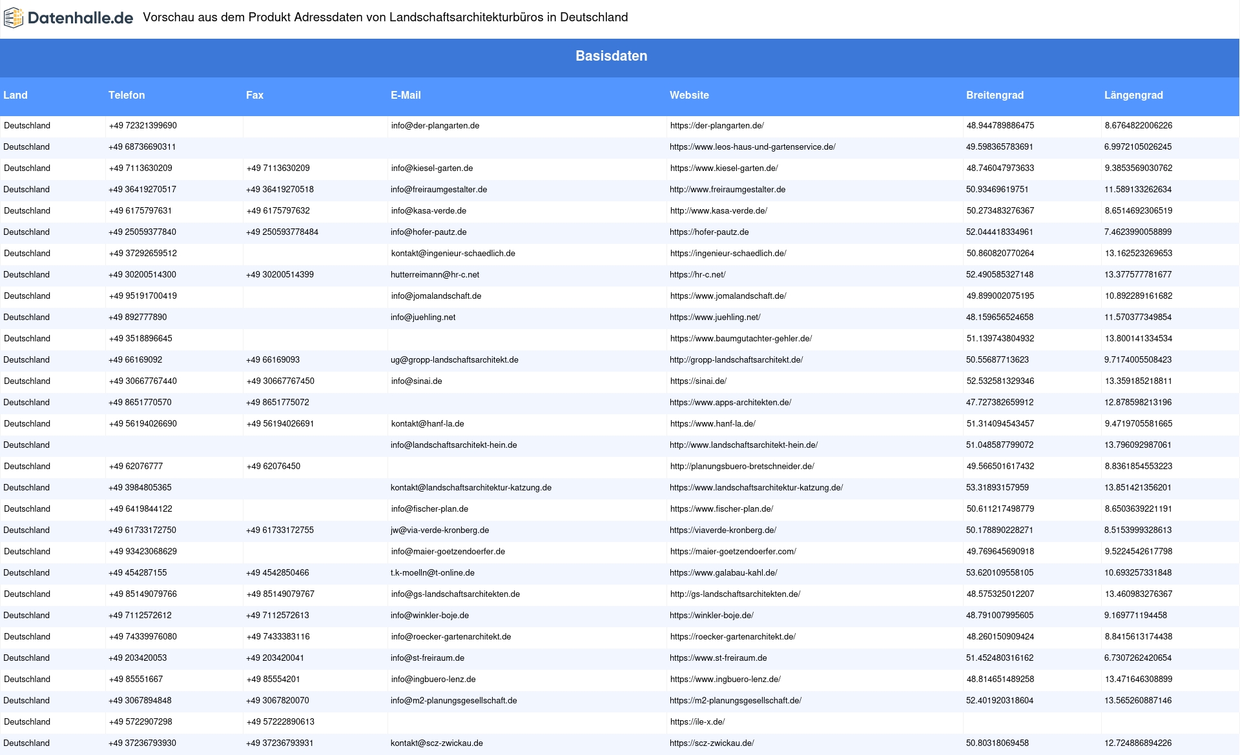The width and height of the screenshot is (1240, 755).
Task: Click email info@landschaftsarchitekt-hein.de
Action: [x=453, y=445]
